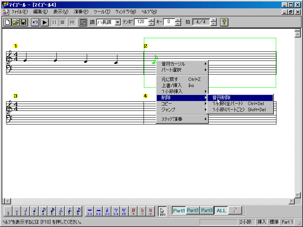Screen dimensions: 303x227
Task: Select the eighth note button labeled 4
Action: [x=43, y=211]
